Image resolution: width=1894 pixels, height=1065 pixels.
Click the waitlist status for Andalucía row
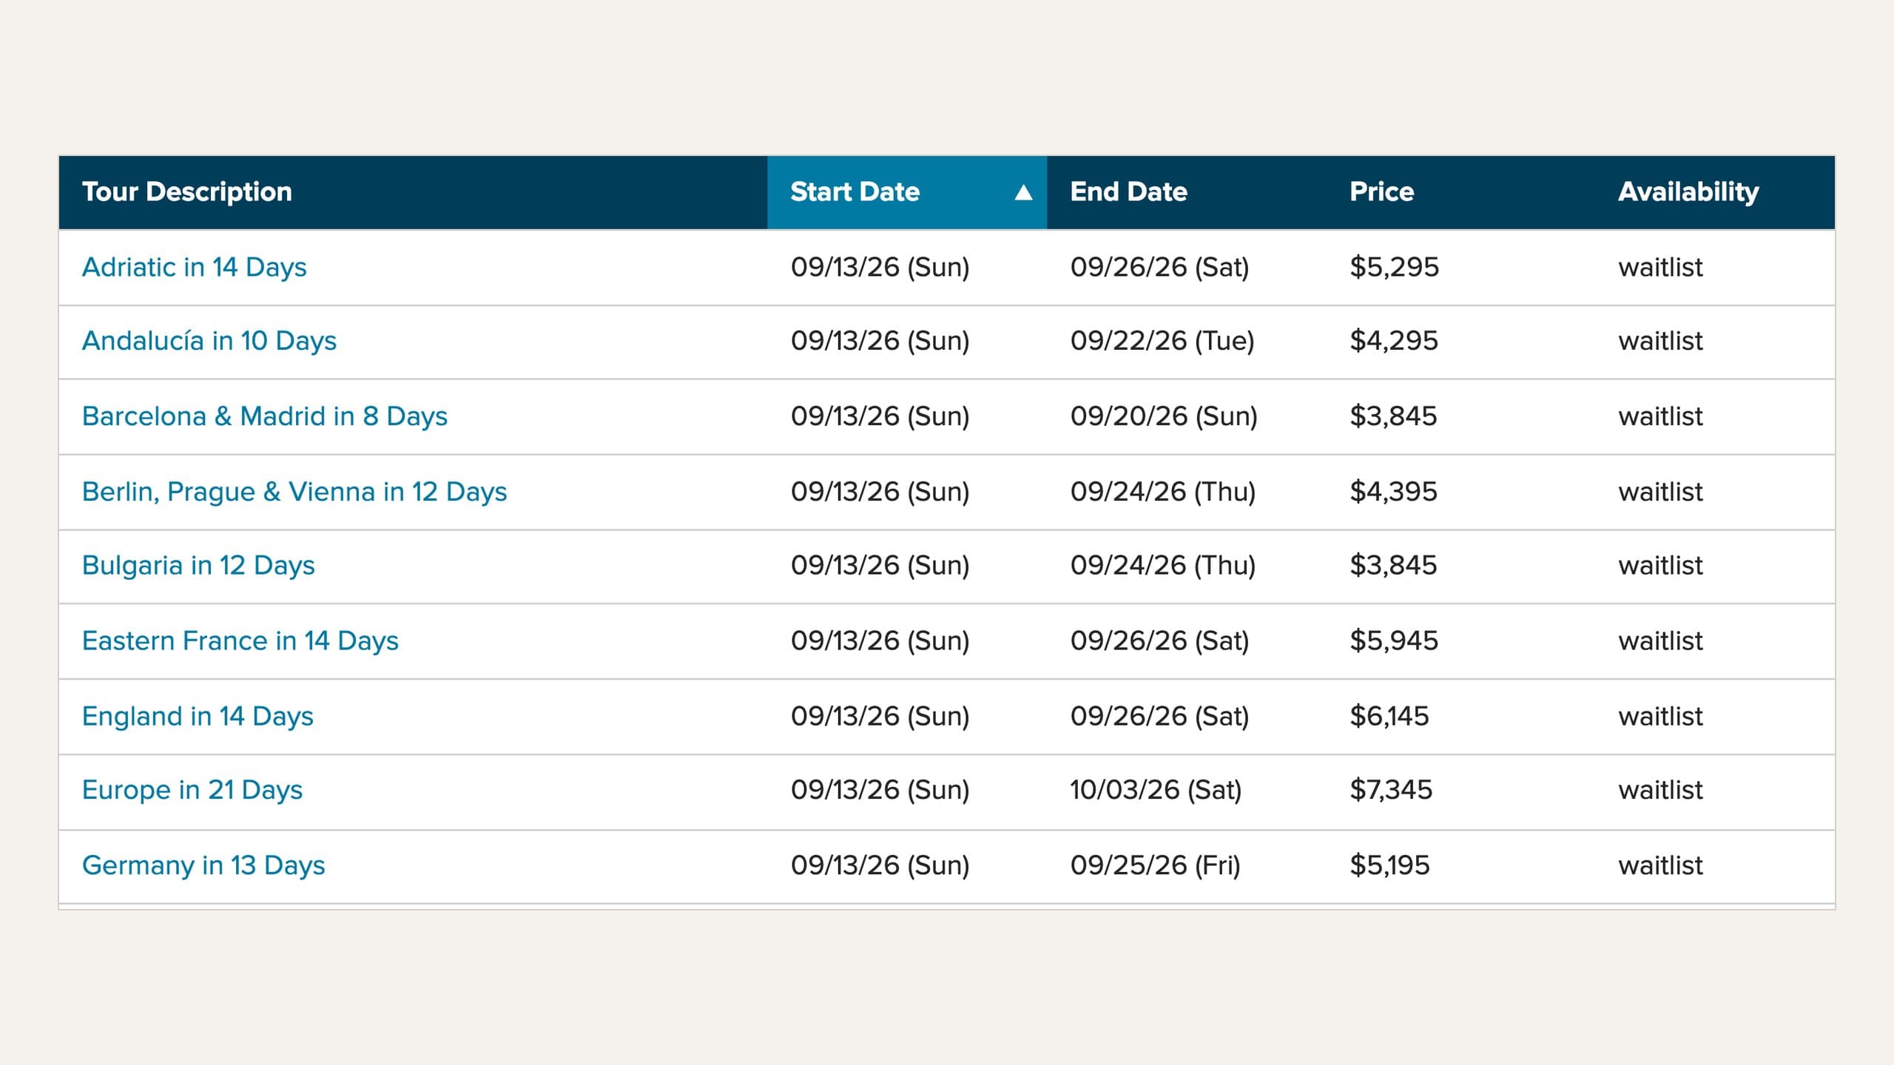[x=1660, y=341]
